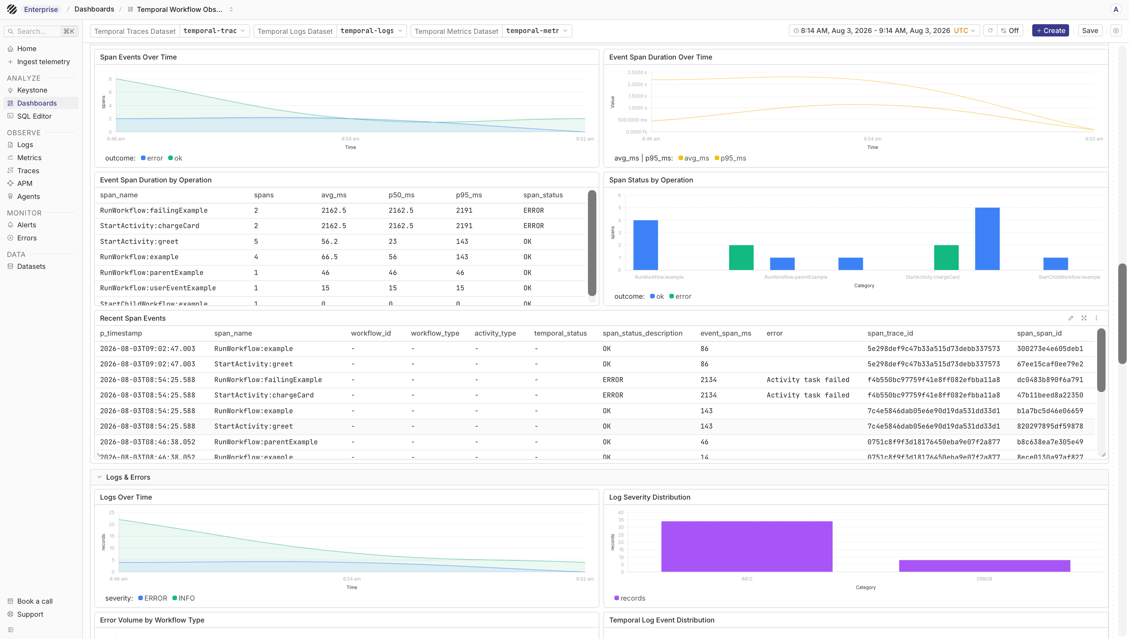This screenshot has height=639, width=1129.
Task: Click the INFO bar in Log Severity chart
Action: tap(747, 546)
